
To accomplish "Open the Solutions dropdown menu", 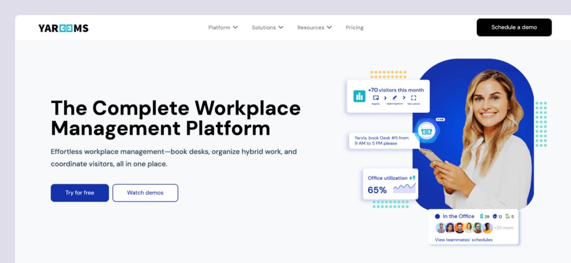I will coord(268,27).
